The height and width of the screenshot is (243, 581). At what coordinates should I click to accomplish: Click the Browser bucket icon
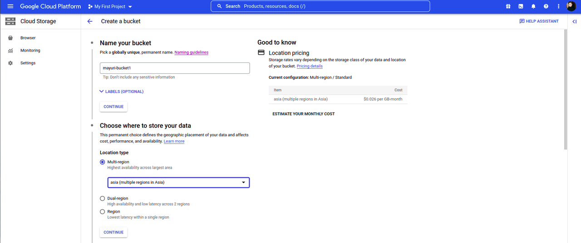click(x=10, y=38)
